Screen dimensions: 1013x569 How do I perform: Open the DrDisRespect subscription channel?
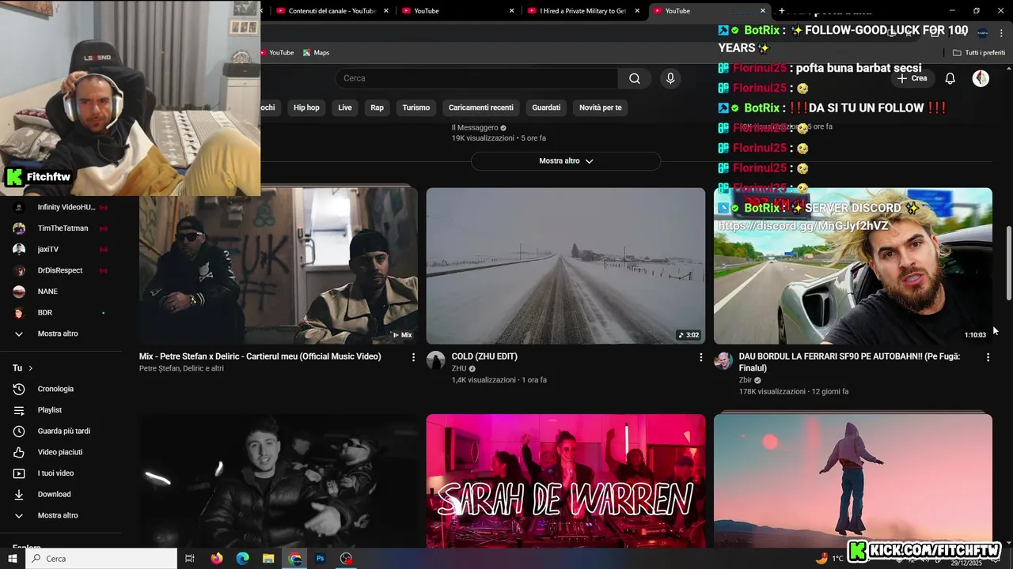(61, 270)
